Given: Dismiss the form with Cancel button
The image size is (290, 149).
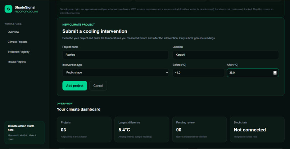Looking at the screenshot, I should (98, 86).
